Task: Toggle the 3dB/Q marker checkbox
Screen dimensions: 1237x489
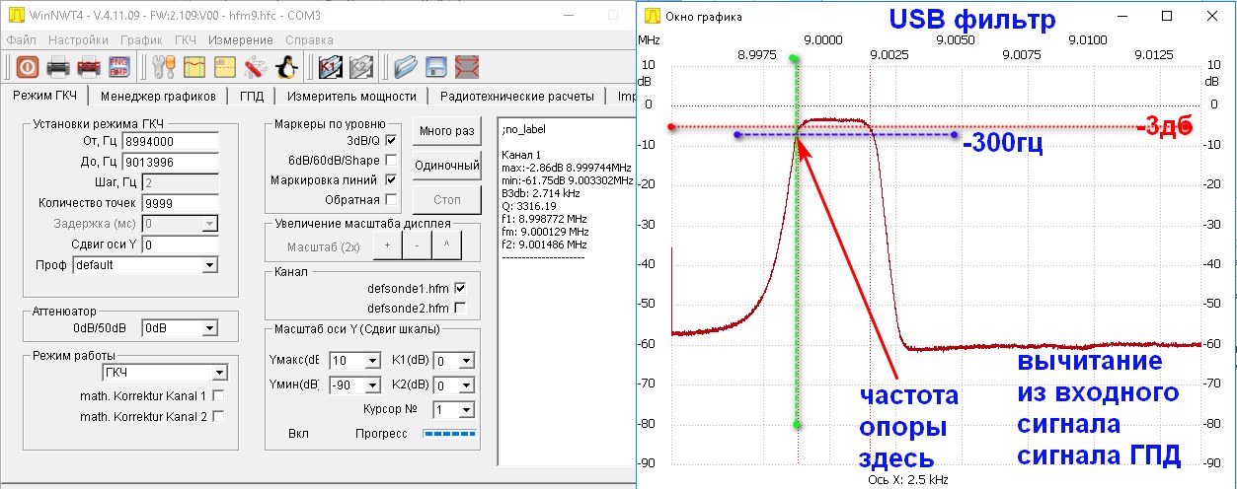Action: pos(390,140)
